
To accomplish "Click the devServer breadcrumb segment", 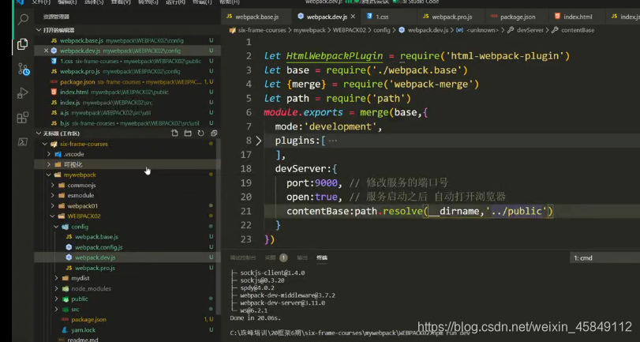I will [530, 30].
